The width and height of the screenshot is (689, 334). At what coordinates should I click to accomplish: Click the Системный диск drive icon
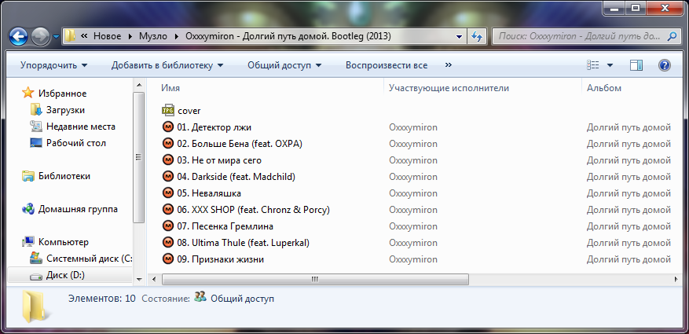pos(36,259)
